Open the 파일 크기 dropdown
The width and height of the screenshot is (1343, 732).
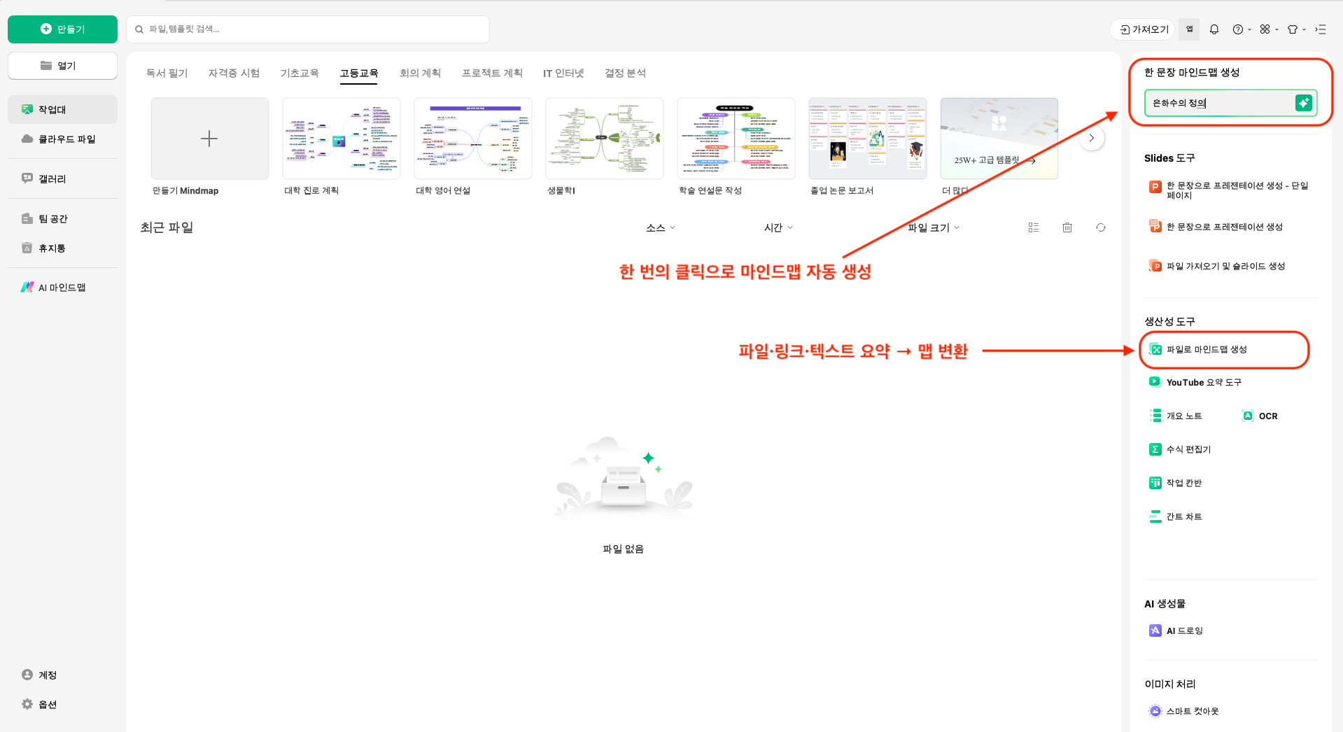931,227
